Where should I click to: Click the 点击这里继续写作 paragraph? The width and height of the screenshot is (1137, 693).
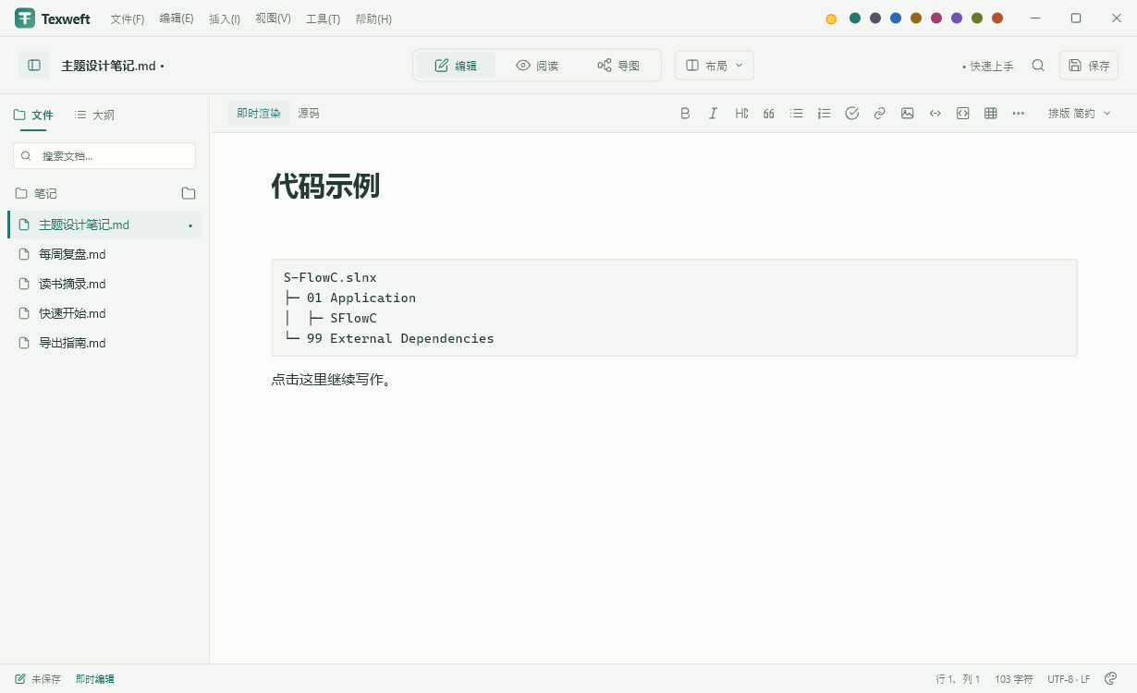click(332, 380)
